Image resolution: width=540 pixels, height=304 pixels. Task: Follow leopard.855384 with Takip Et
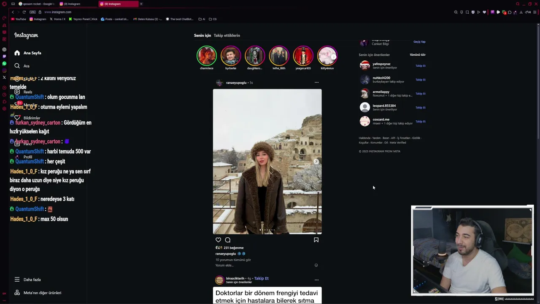click(421, 107)
